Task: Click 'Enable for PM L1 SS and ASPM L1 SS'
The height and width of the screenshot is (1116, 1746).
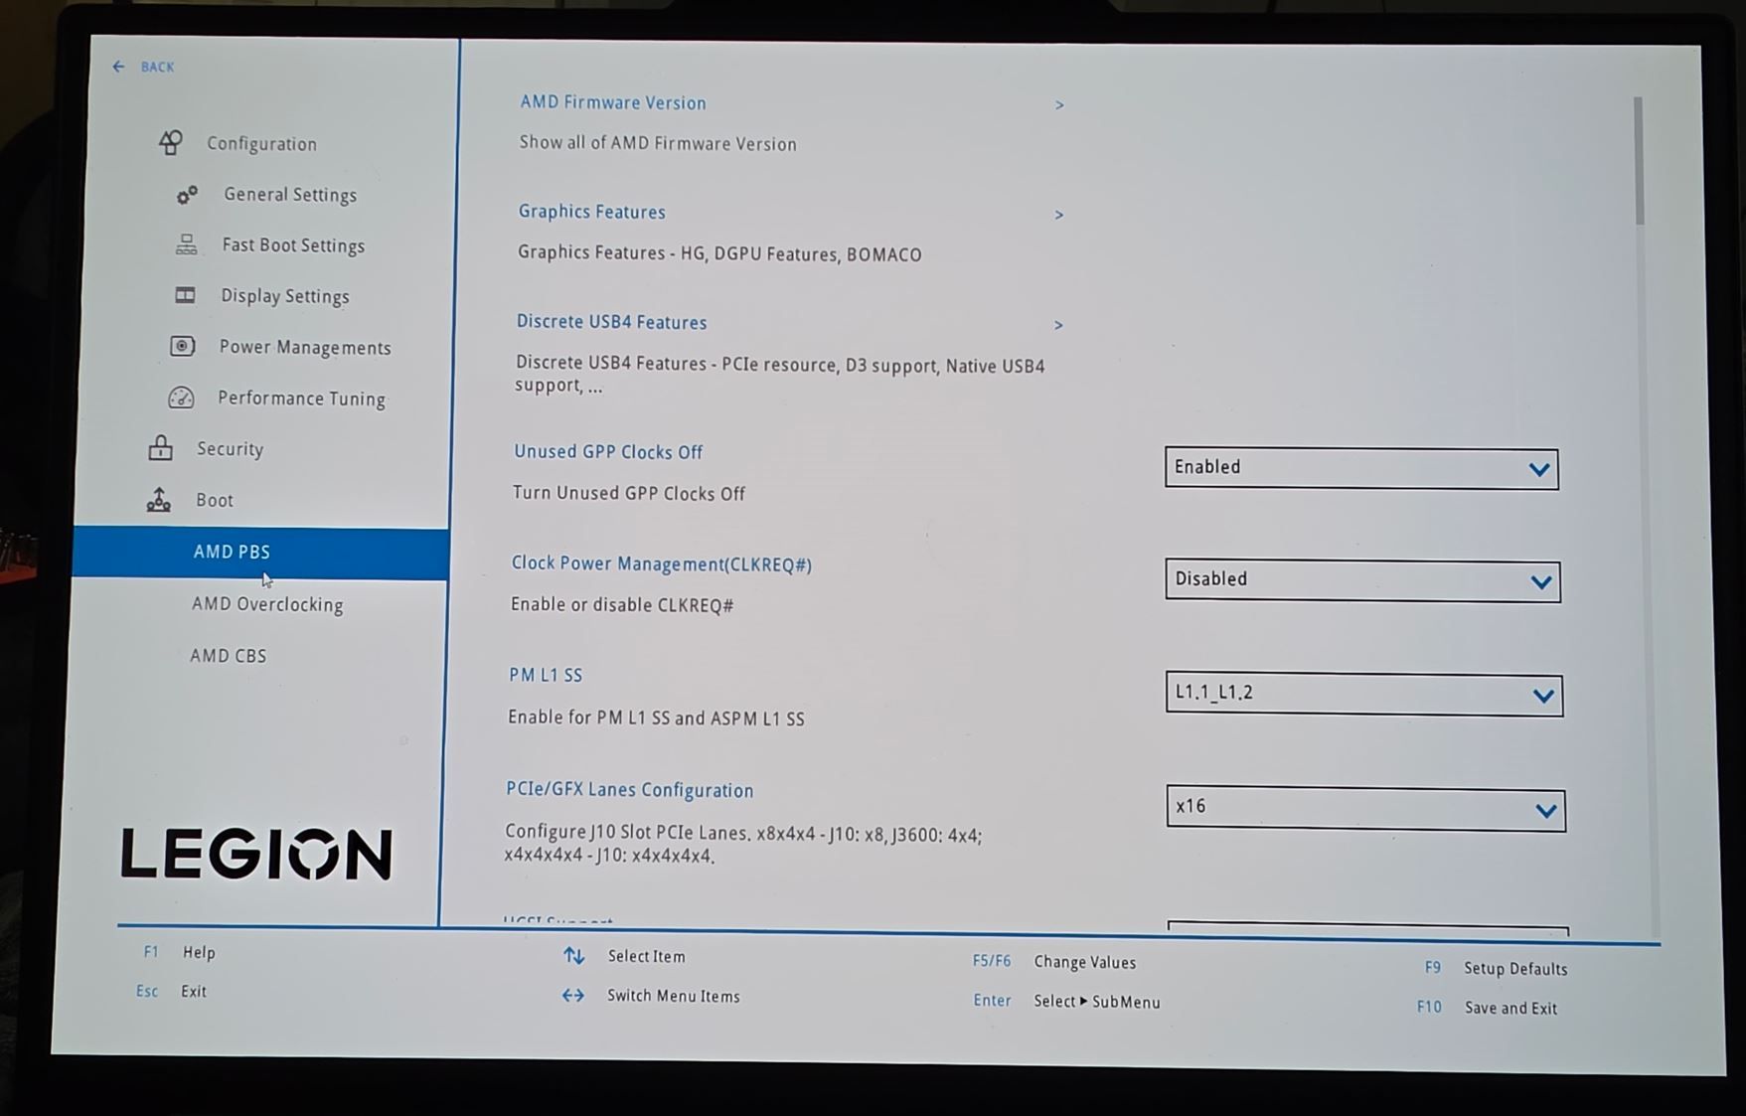Action: (656, 717)
